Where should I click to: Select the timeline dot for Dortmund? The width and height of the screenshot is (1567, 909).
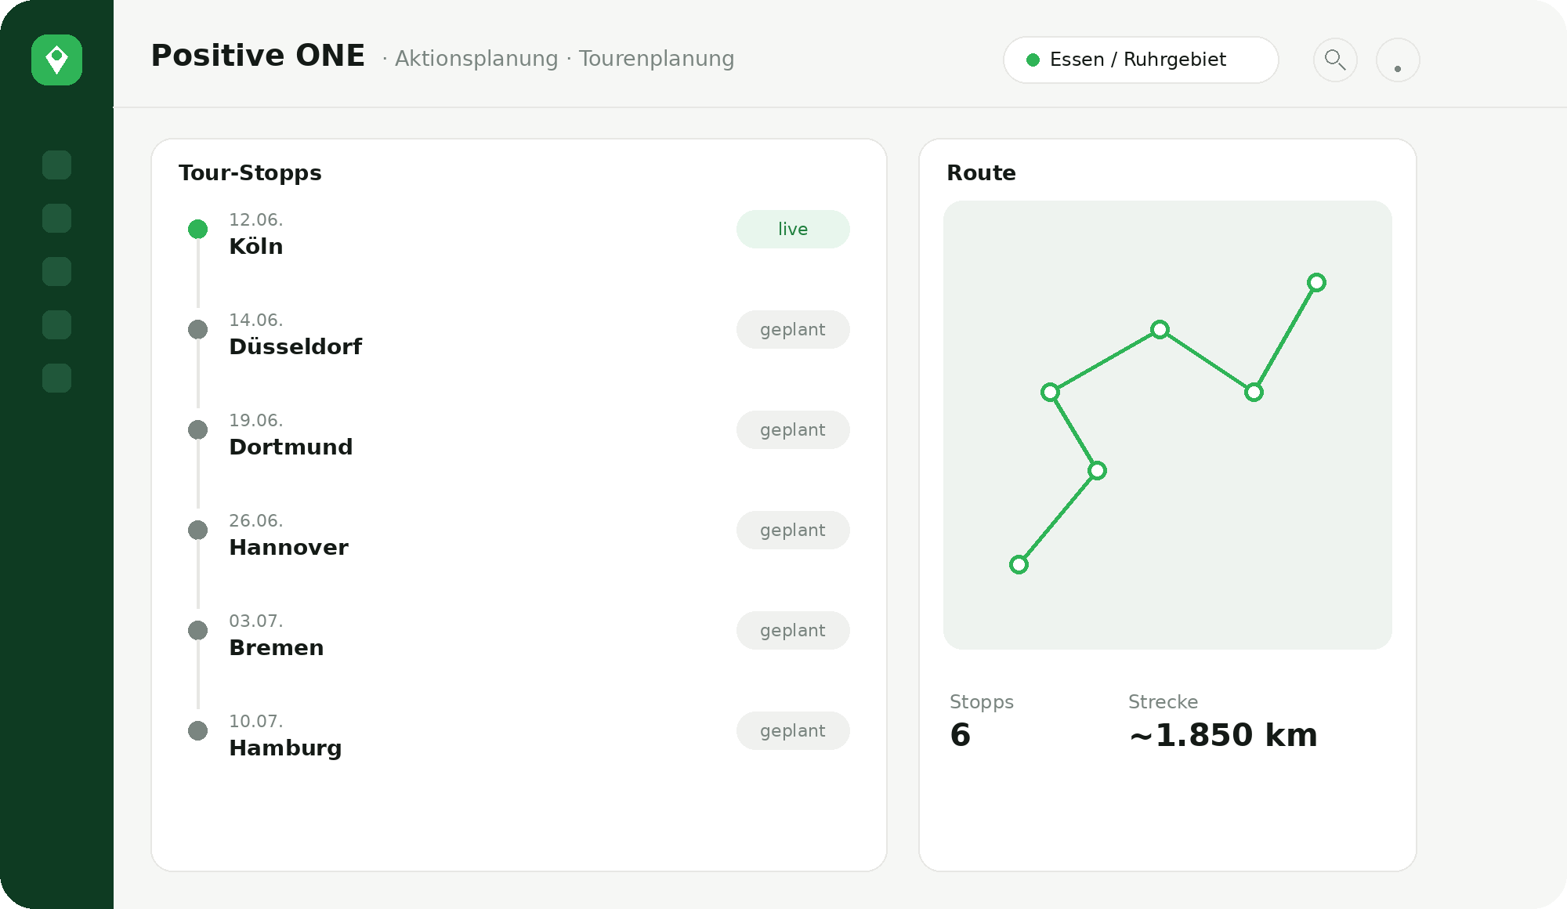click(x=197, y=429)
